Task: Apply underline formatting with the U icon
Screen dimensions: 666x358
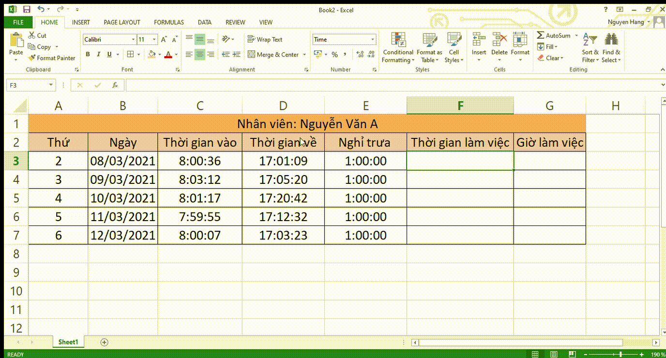Action: point(109,54)
